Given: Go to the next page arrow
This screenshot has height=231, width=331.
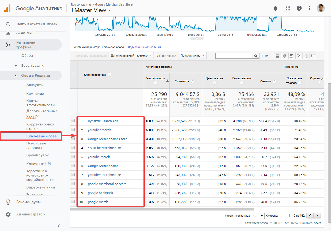Looking at the screenshot, I should 317,216.
